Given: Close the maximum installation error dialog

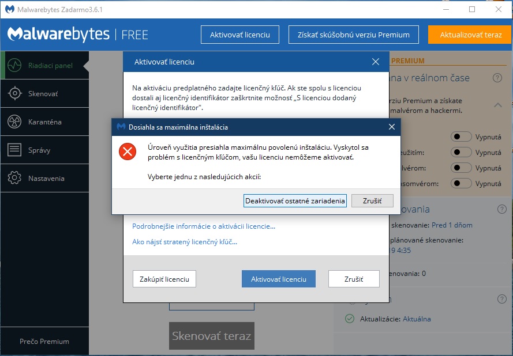Looking at the screenshot, I should (x=392, y=127).
